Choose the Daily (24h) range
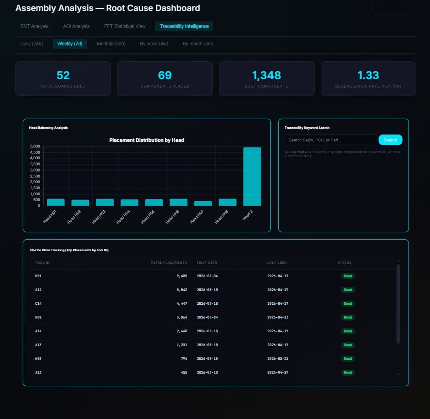Viewport: 430px width, 419px height. click(x=32, y=44)
